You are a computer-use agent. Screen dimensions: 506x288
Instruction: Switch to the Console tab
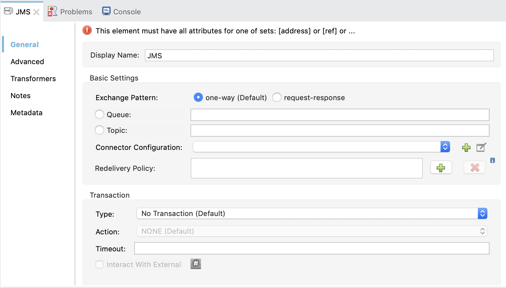click(121, 11)
